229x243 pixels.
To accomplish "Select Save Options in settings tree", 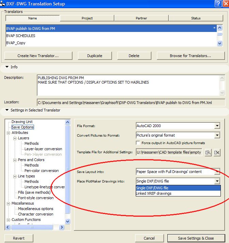I will 23,127.
